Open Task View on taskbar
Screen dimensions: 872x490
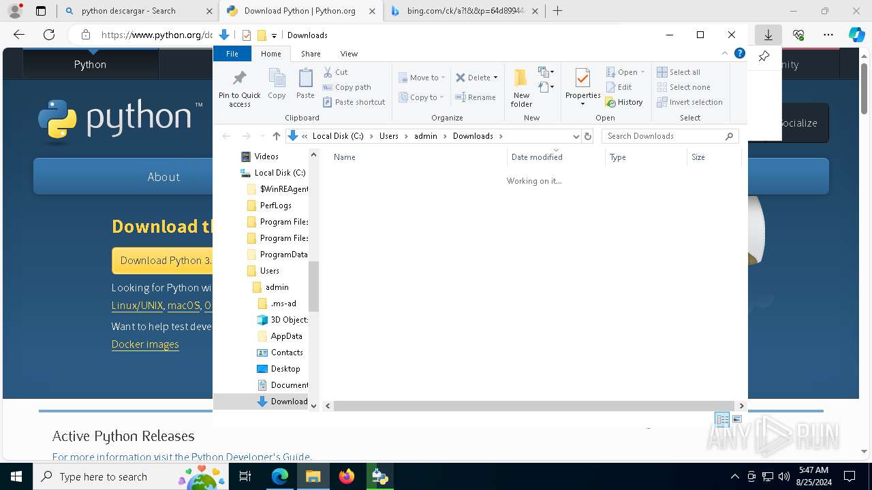tap(245, 476)
